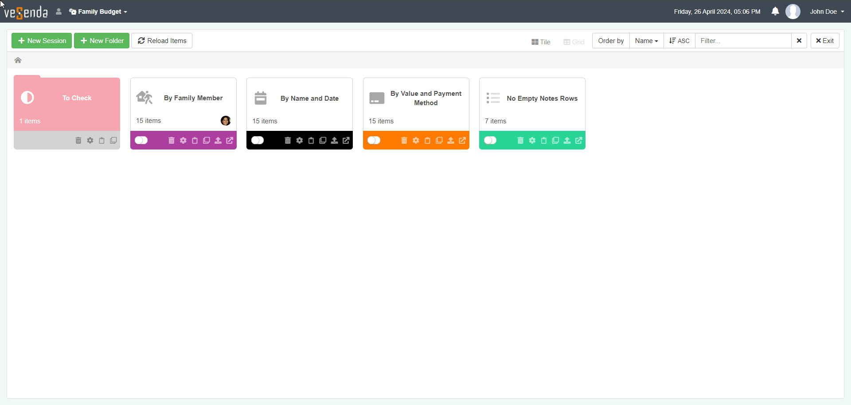Click the copy icon on To Check folder
The image size is (851, 405).
point(113,141)
